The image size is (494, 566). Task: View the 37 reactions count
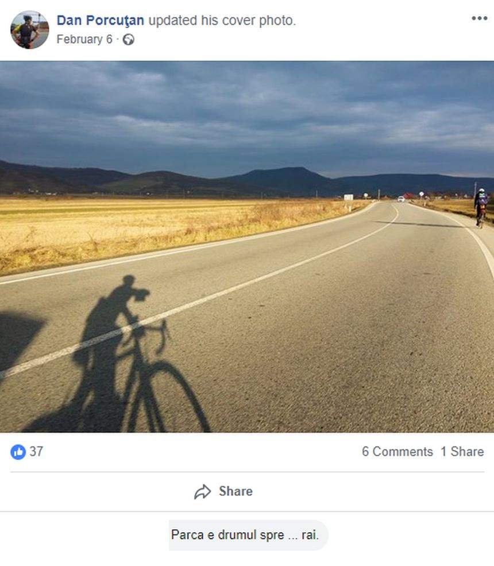point(36,452)
